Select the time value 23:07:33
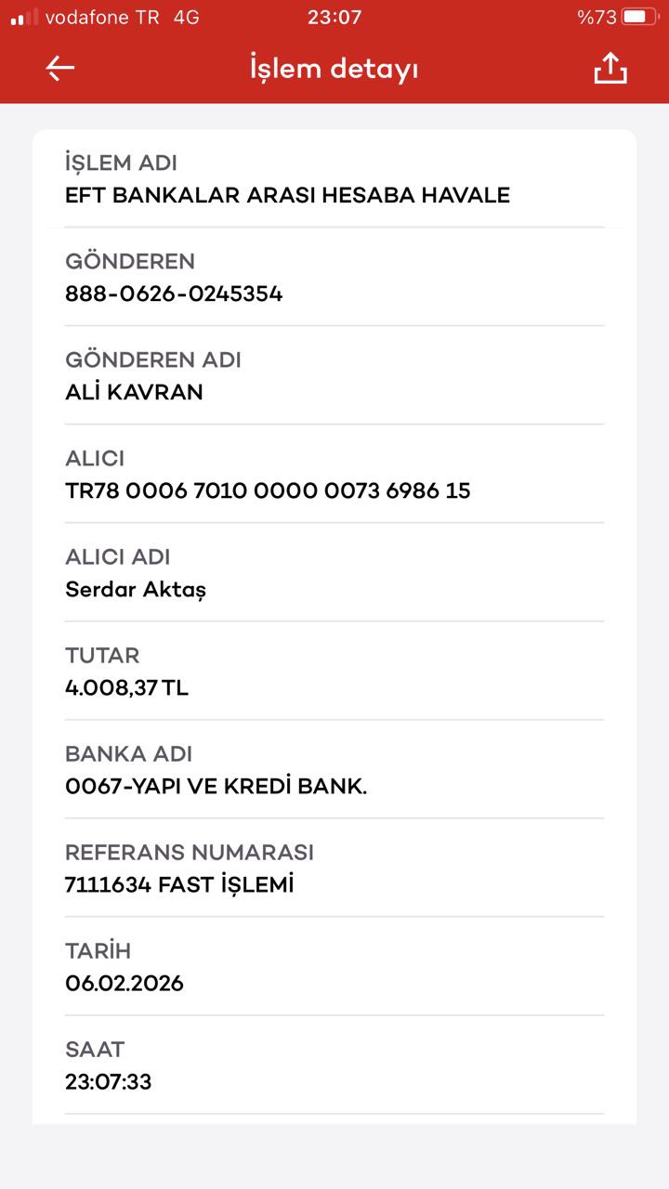This screenshot has width=669, height=1189. (x=108, y=1082)
